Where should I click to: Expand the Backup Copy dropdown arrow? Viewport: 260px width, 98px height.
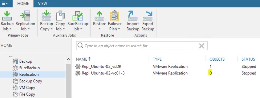click(51, 29)
